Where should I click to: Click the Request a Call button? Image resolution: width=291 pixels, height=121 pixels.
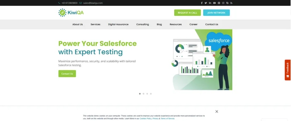click(x=187, y=13)
